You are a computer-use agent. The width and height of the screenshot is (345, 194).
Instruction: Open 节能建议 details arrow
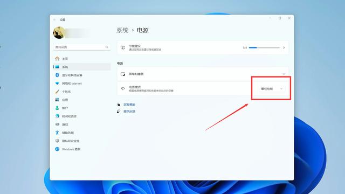[284, 47]
